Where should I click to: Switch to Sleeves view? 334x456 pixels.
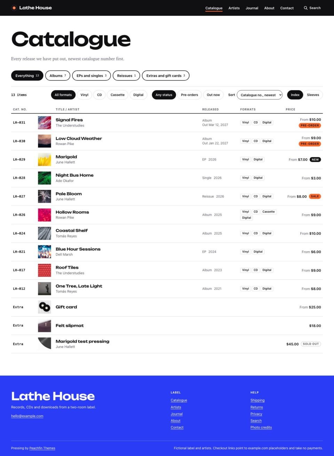coord(313,95)
